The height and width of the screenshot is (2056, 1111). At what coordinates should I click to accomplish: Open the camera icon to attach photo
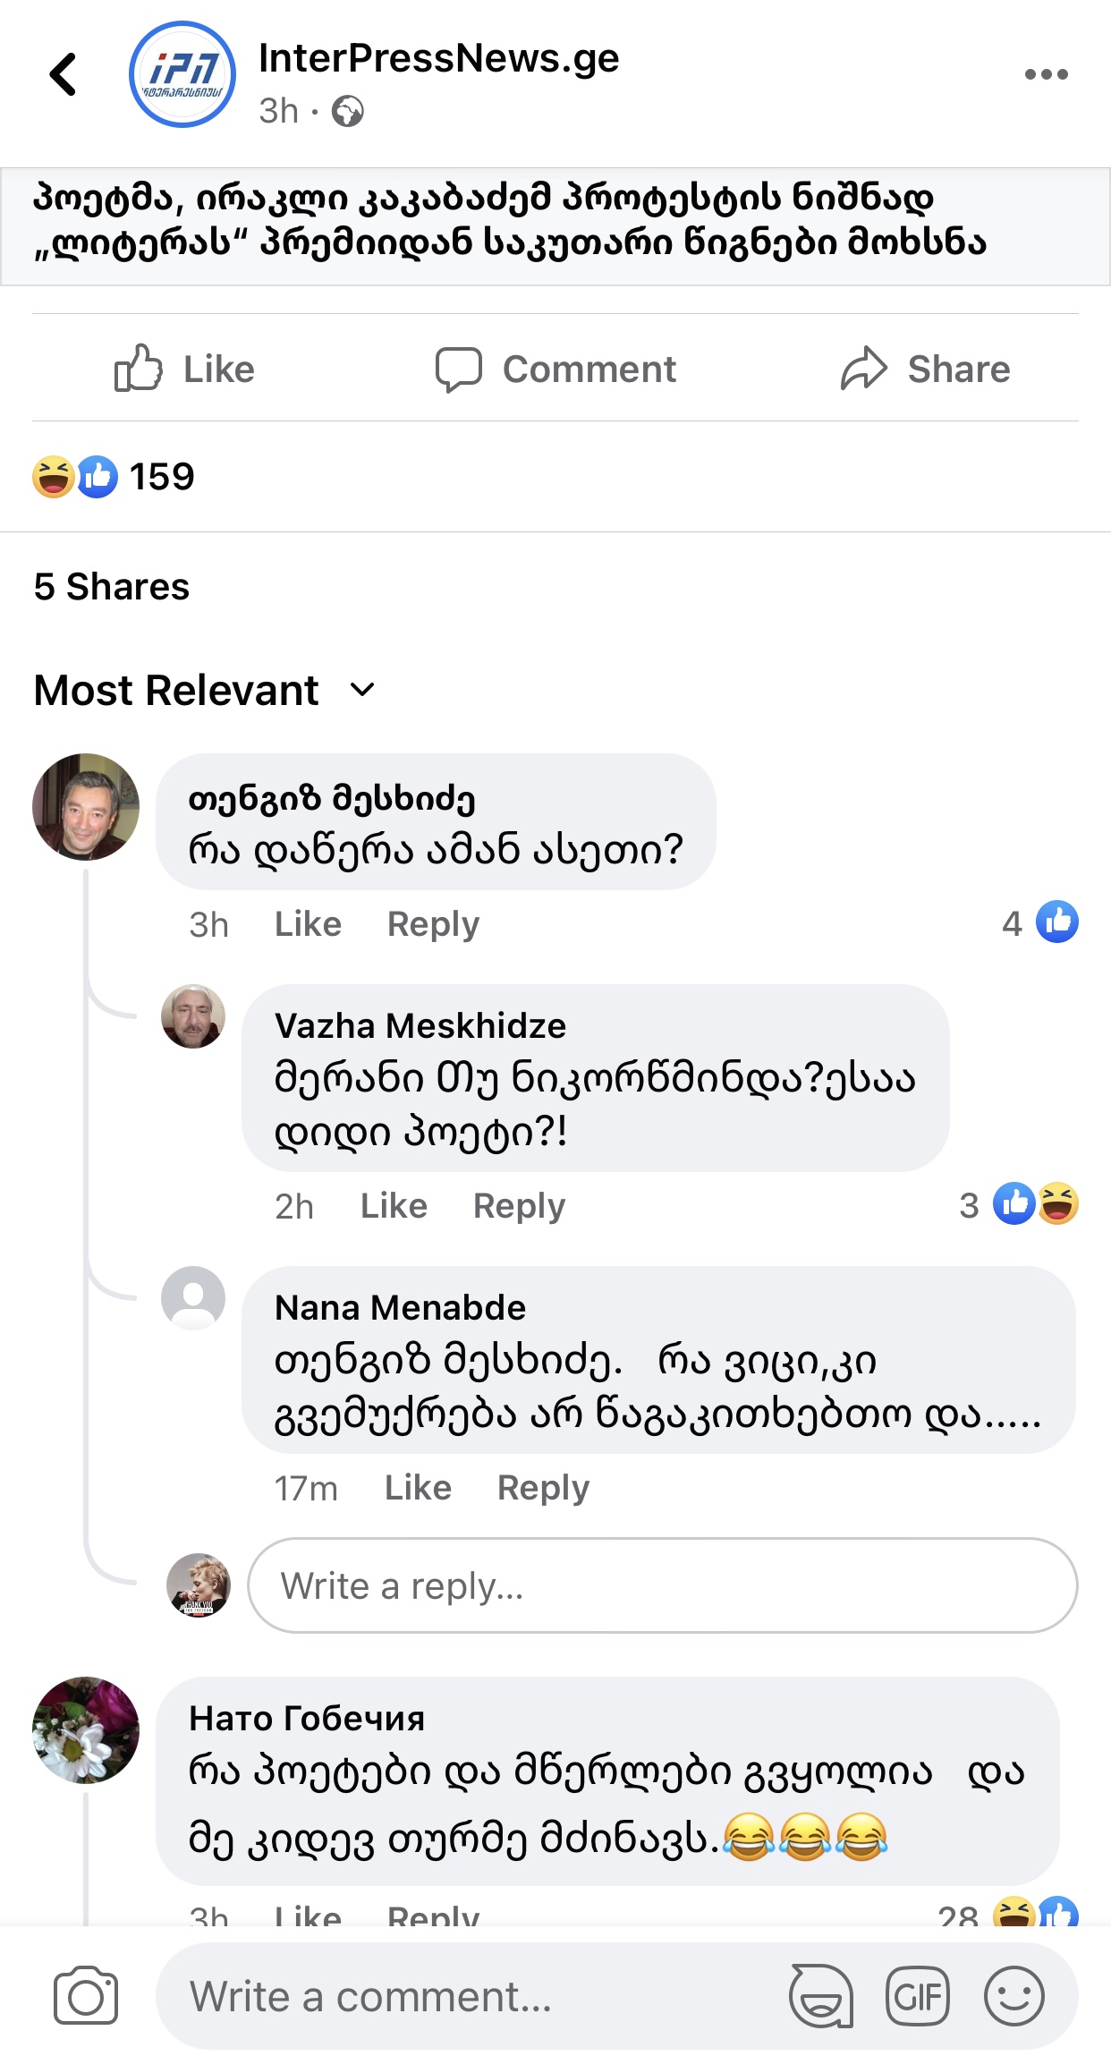coord(86,1996)
